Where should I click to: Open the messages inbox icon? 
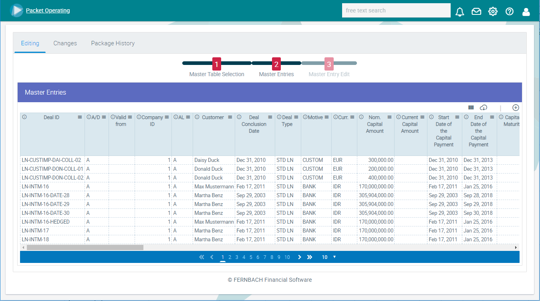click(476, 12)
